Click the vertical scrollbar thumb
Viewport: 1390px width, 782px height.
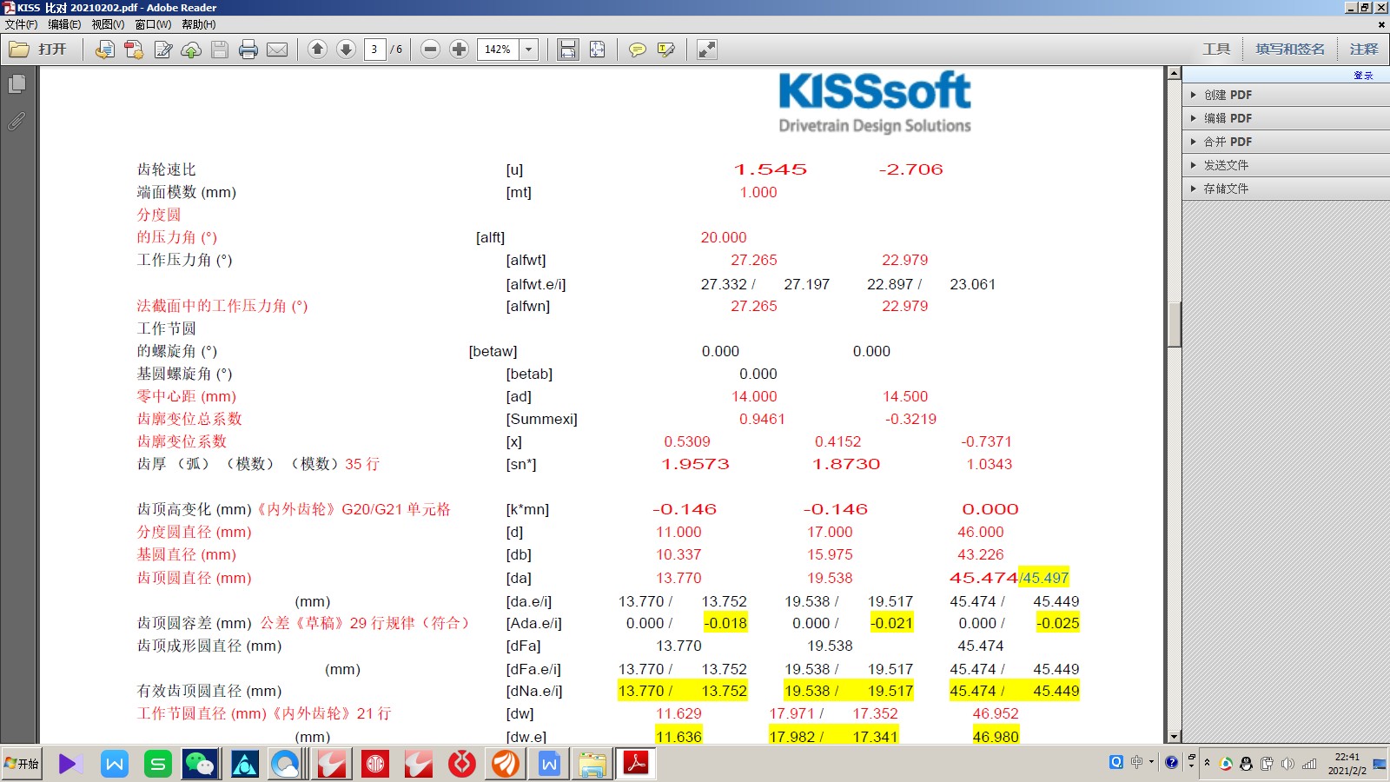tap(1174, 325)
